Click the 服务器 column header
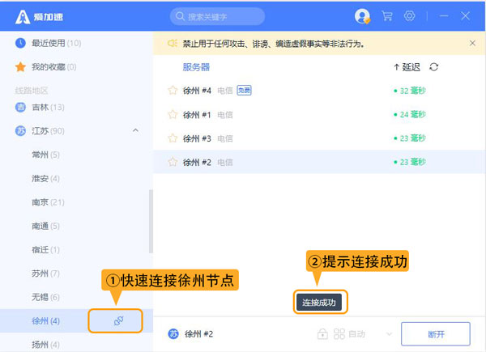486x352 pixels. click(x=196, y=67)
